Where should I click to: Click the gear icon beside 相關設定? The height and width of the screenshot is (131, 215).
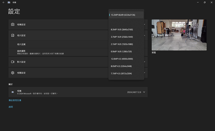coord(13,73)
